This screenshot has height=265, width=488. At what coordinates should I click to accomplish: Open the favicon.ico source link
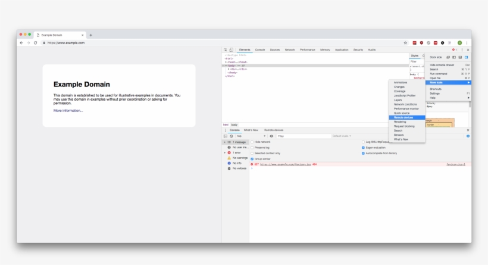[x=456, y=164]
